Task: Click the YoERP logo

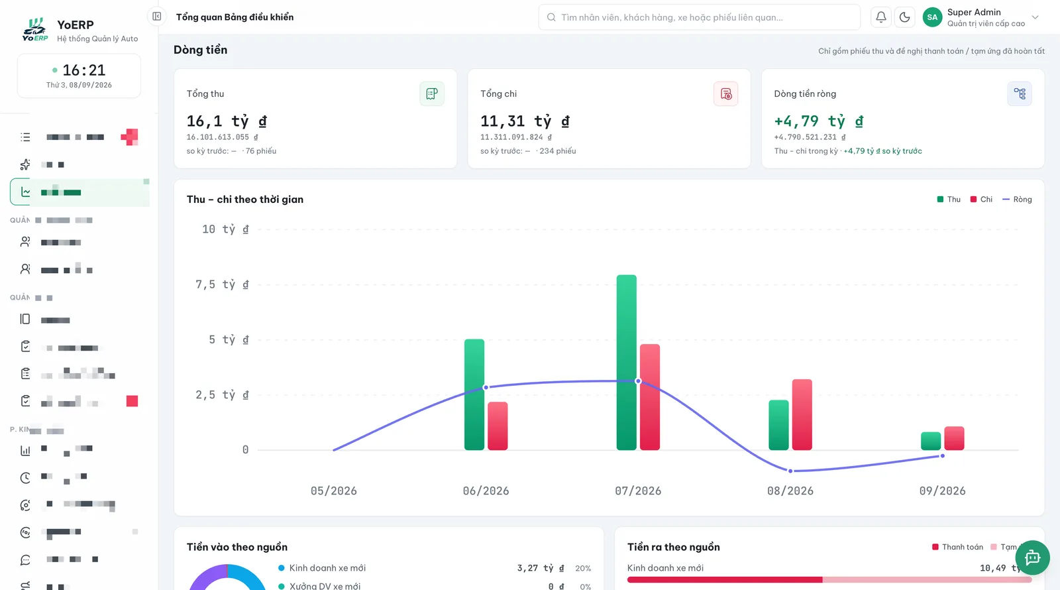Action: (35, 30)
